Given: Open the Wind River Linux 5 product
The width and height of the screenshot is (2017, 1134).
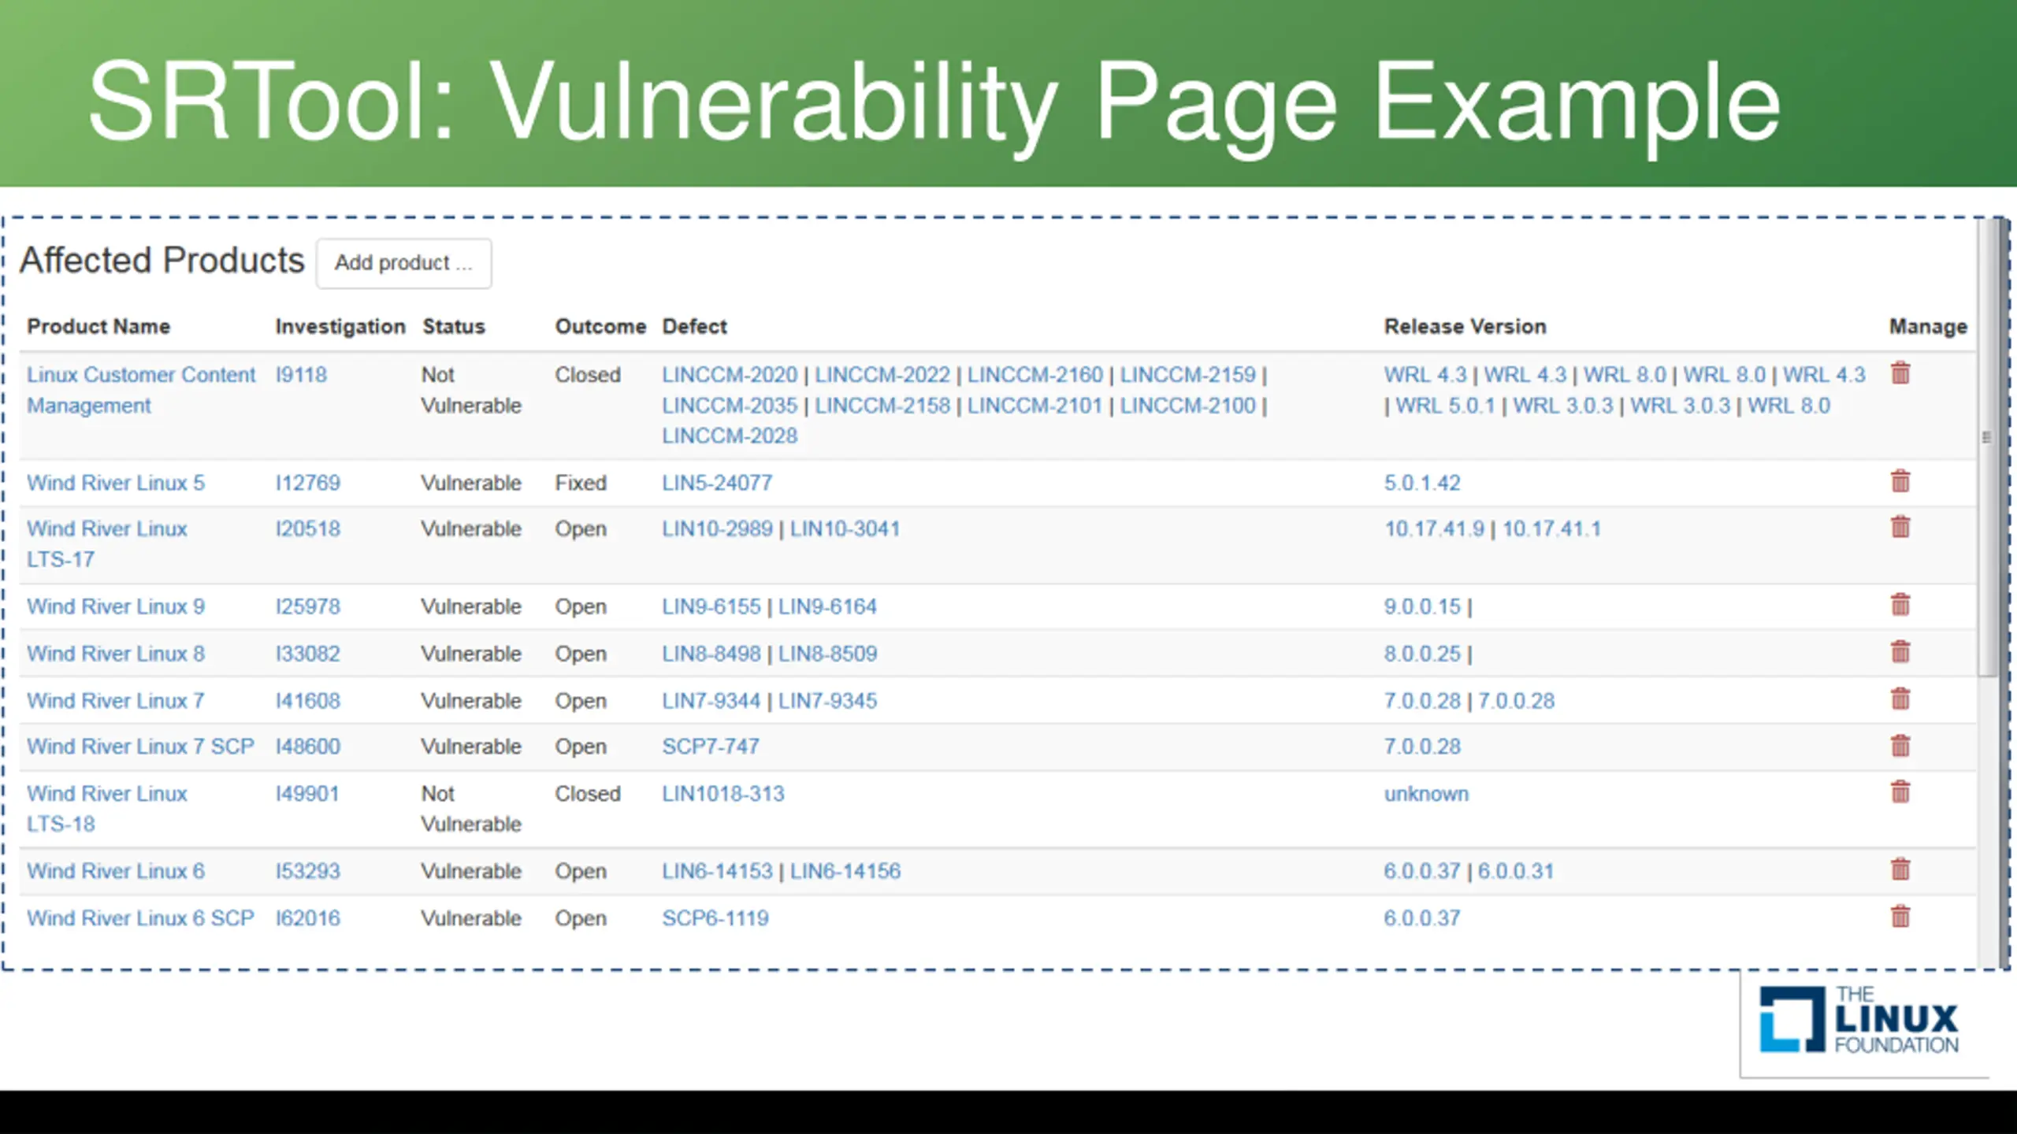Looking at the screenshot, I should (x=116, y=483).
